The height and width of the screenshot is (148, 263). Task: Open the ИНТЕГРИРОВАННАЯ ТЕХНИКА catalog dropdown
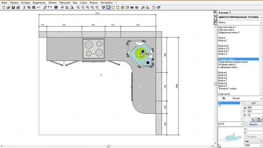click(240, 17)
